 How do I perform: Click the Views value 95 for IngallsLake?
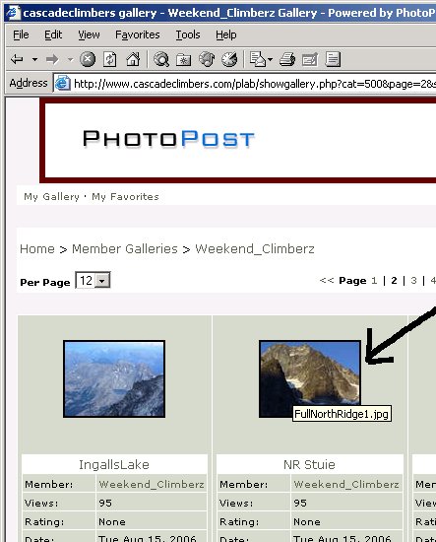pyautogui.click(x=105, y=503)
